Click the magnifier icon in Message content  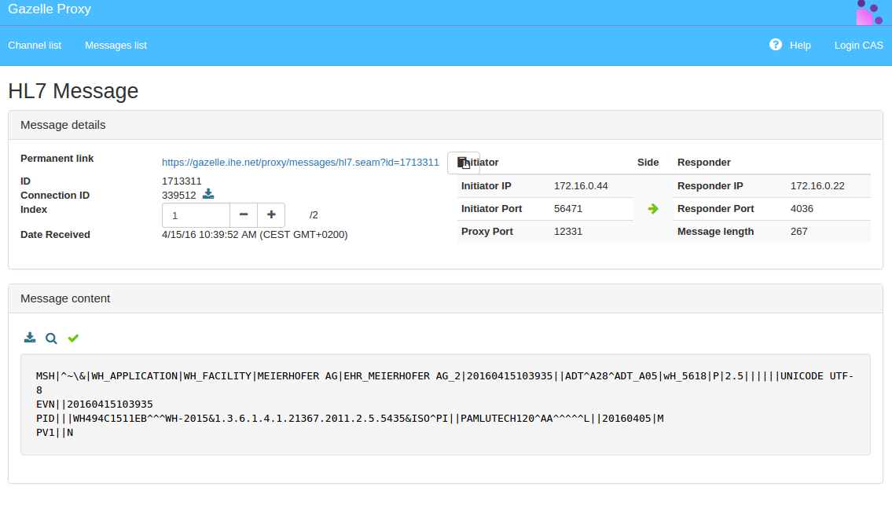[51, 339]
